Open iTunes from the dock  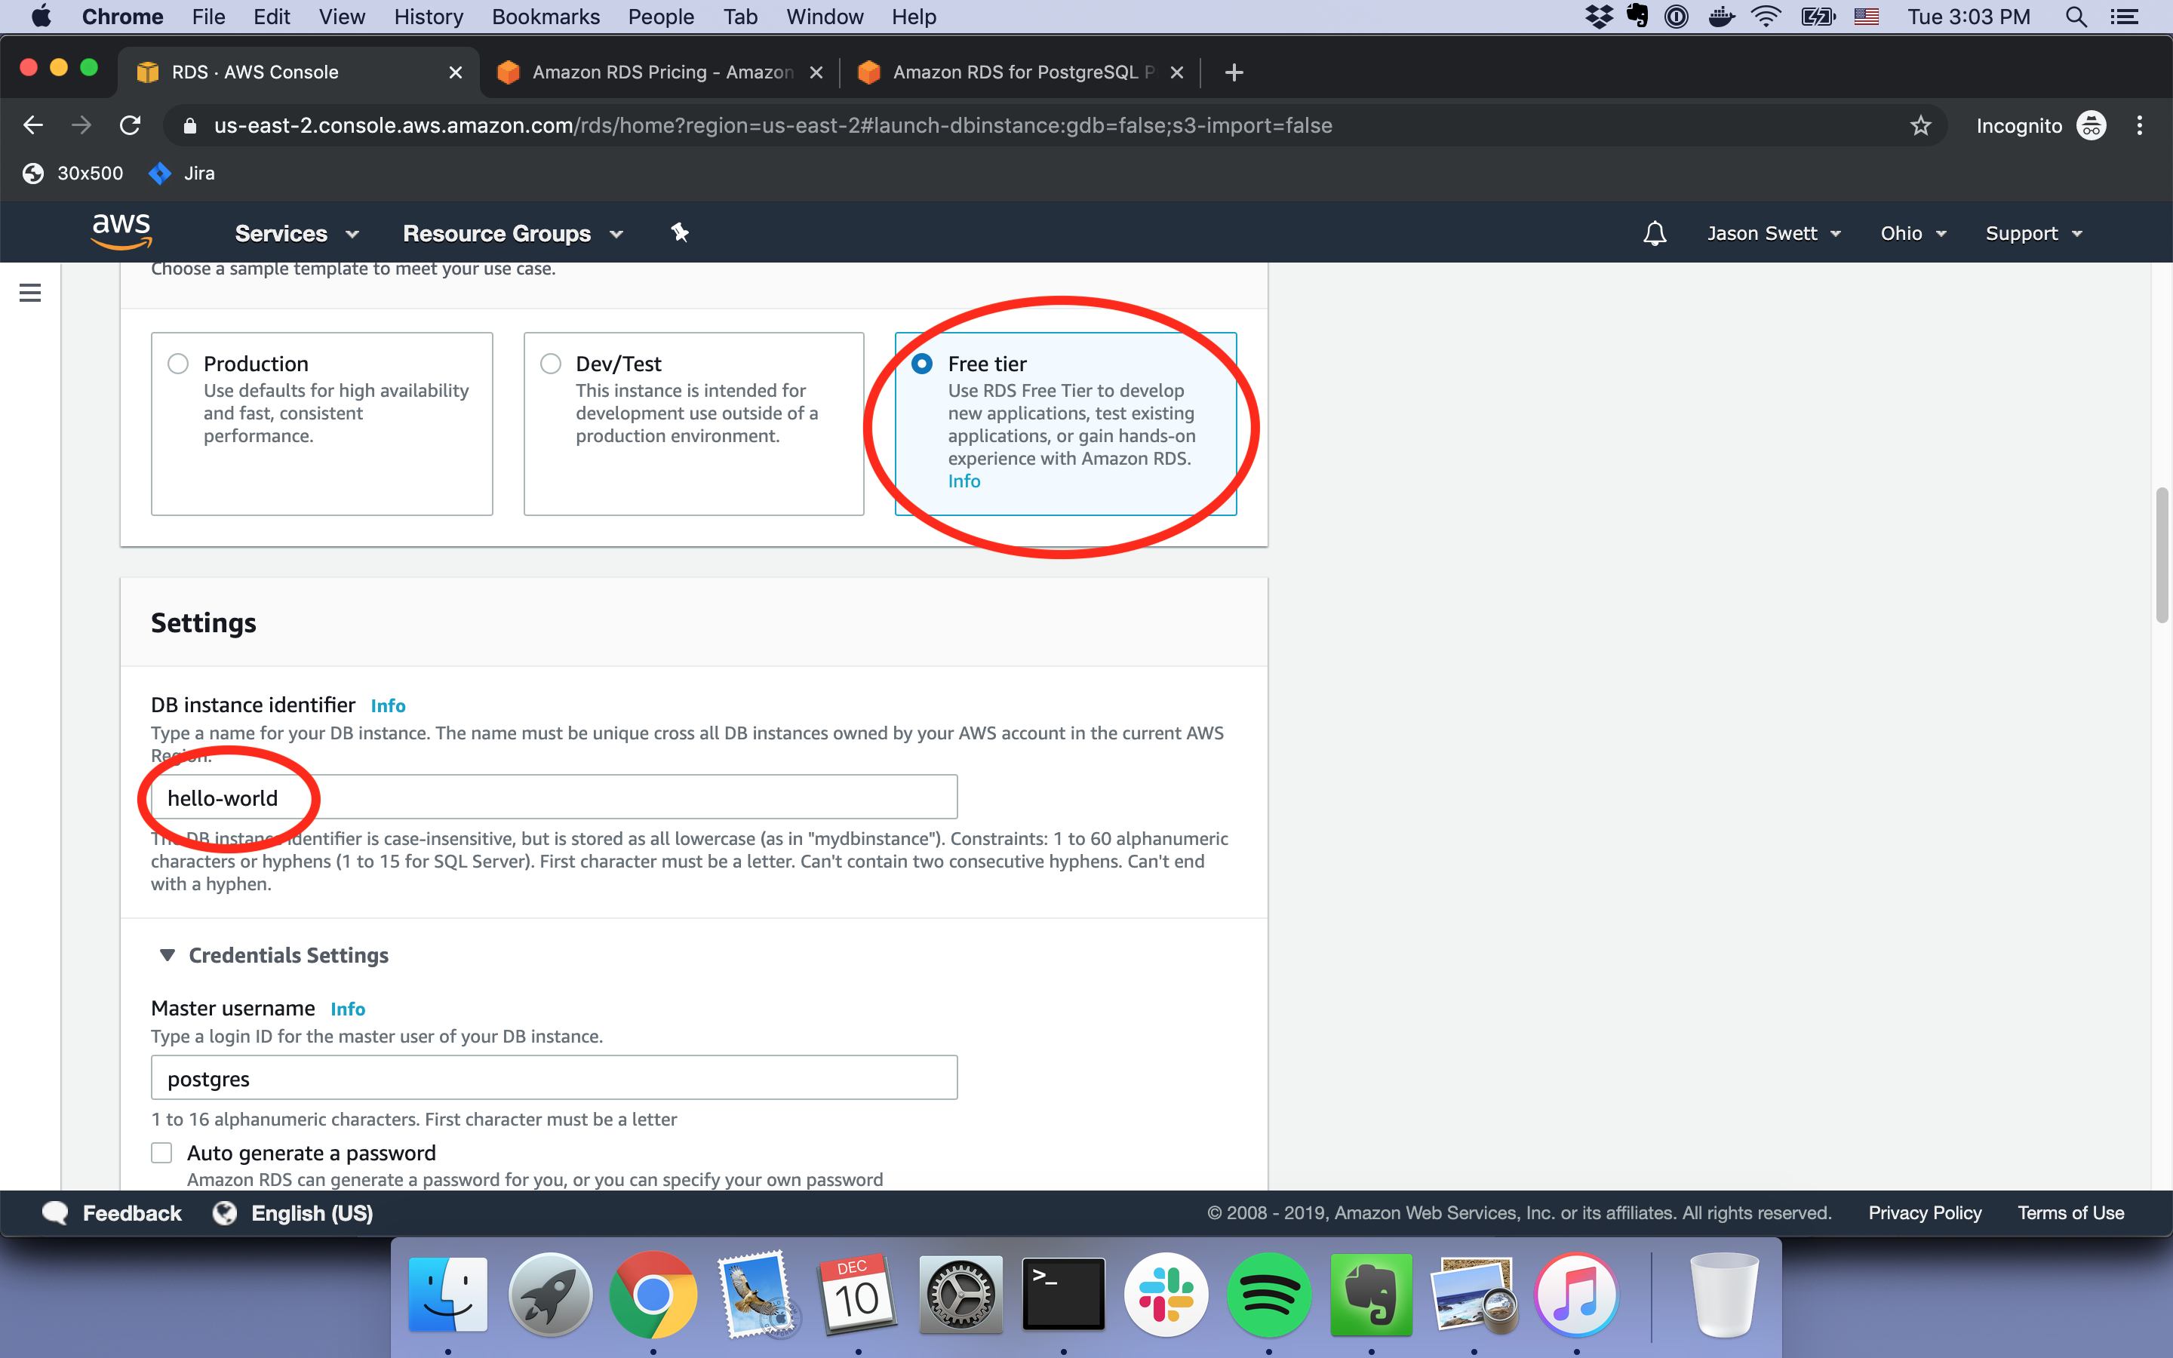pyautogui.click(x=1577, y=1293)
